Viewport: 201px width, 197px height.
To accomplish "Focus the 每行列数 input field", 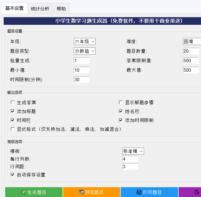I will (x=130, y=159).
